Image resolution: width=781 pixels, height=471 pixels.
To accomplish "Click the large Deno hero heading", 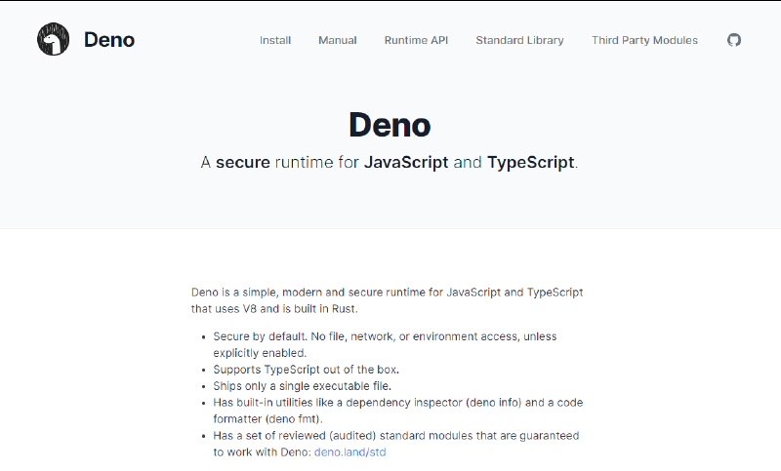I will pyautogui.click(x=390, y=125).
